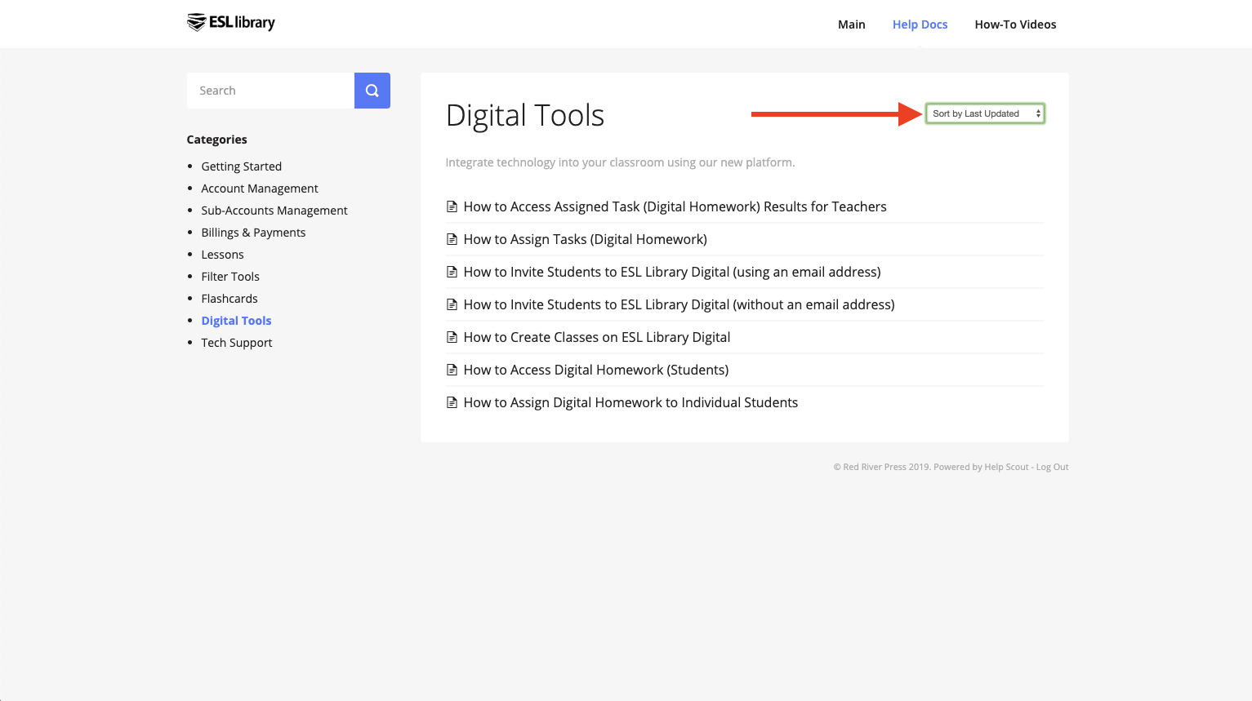Viewport: 1252px width, 701px height.
Task: Click document icon beside Create Classes article
Action: (x=452, y=337)
